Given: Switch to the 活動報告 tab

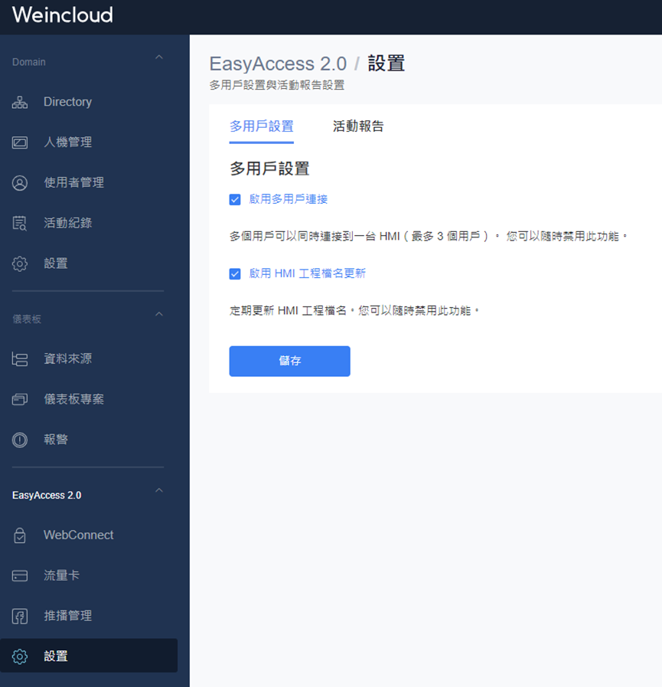Looking at the screenshot, I should tap(358, 126).
